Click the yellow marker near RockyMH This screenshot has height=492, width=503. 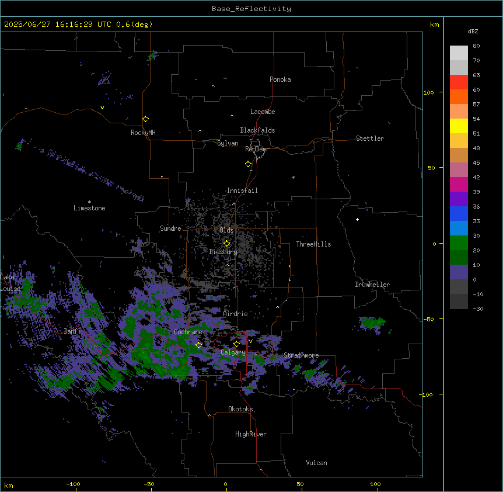click(145, 119)
